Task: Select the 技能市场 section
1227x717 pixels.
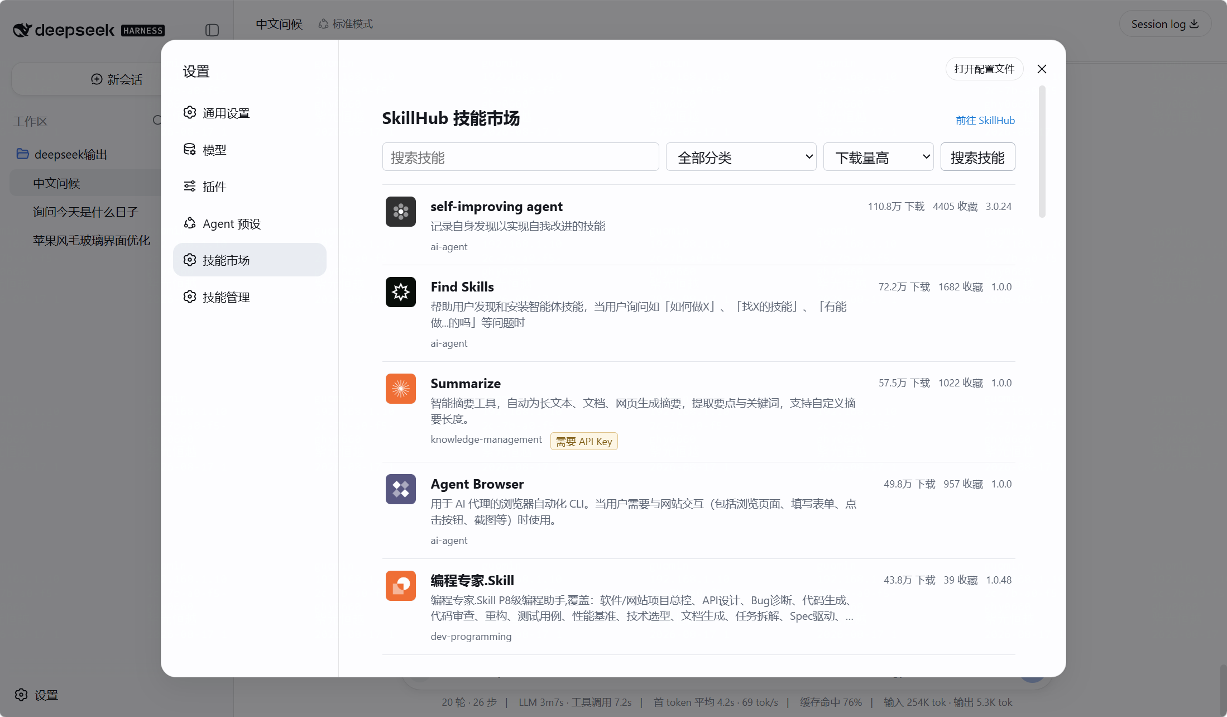Action: [250, 260]
